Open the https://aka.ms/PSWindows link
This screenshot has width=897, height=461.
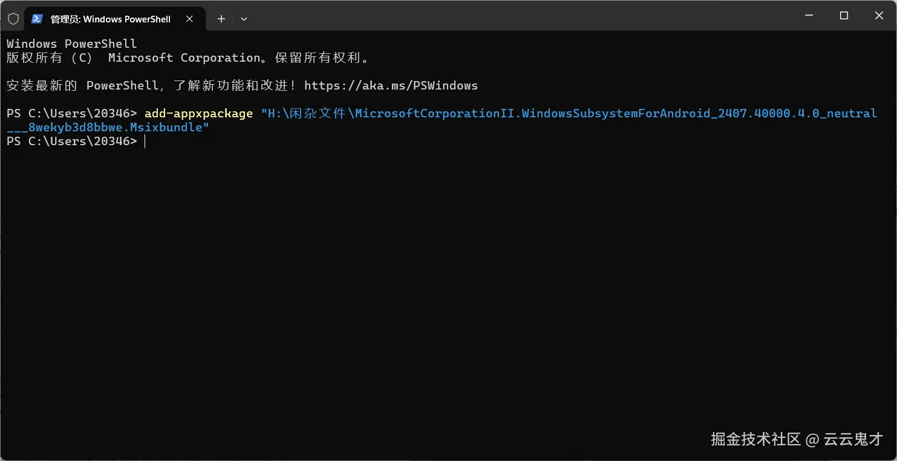point(391,85)
